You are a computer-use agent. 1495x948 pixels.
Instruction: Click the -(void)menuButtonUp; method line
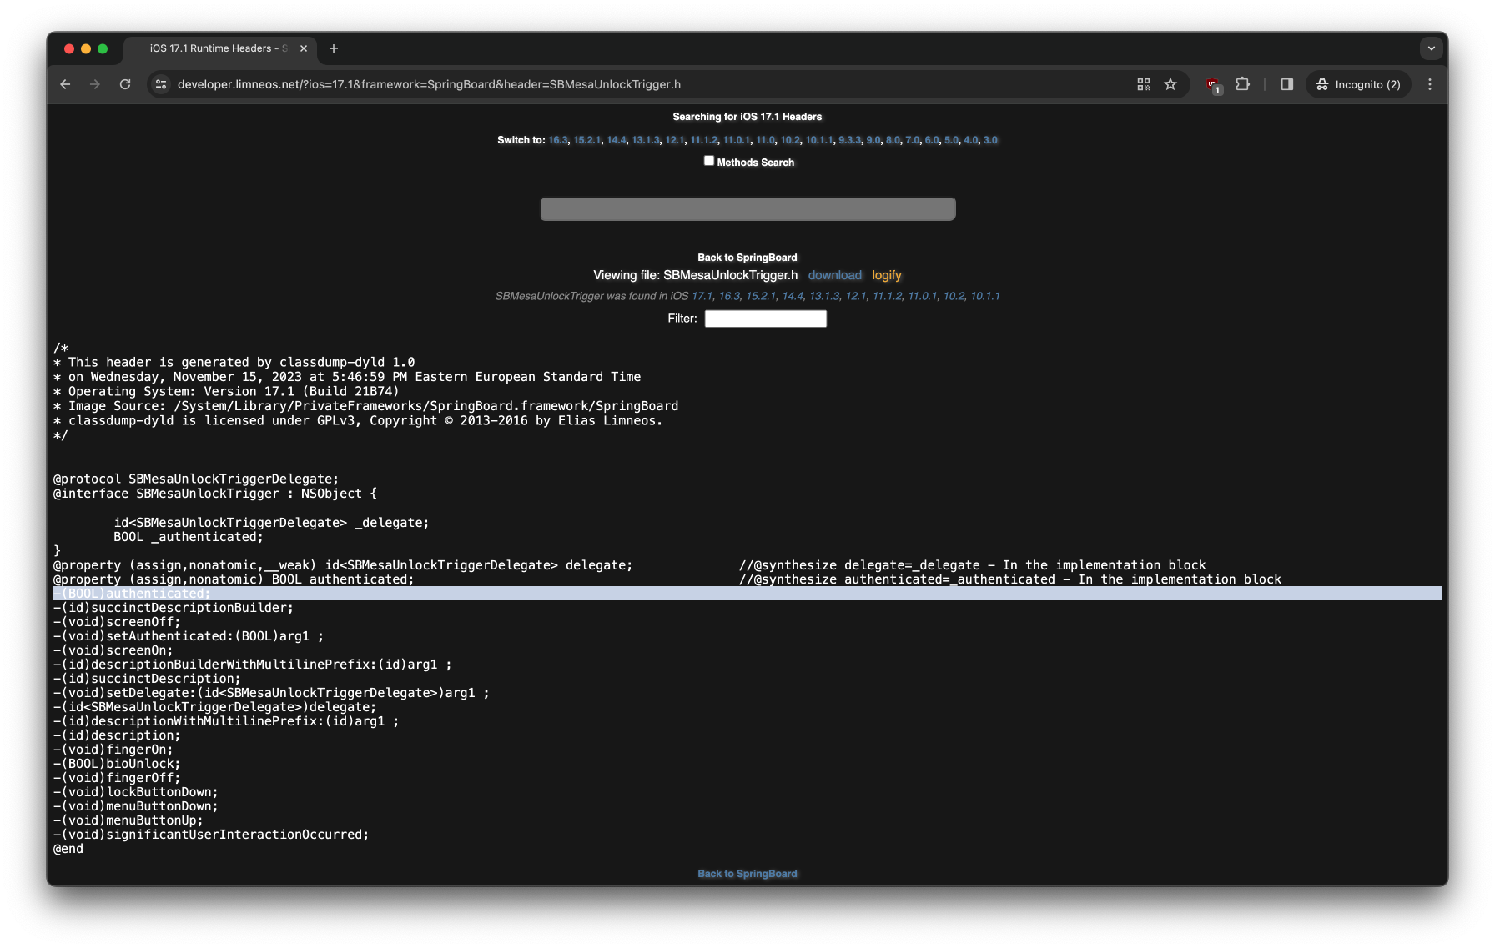pos(128,820)
